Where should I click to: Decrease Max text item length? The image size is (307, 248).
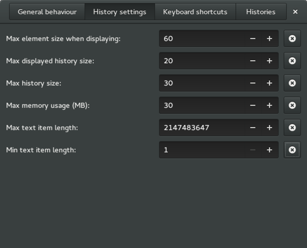[253, 127]
